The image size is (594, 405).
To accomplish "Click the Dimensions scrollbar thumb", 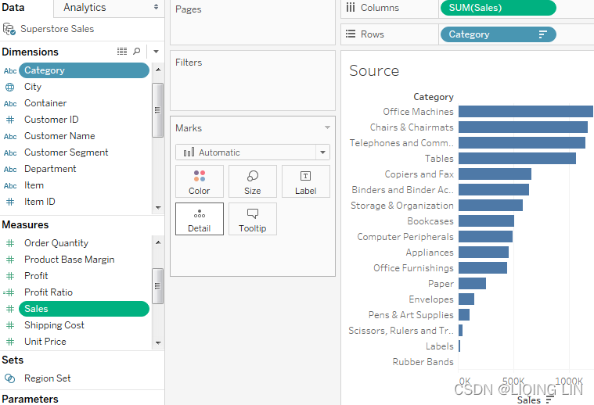I will pyautogui.click(x=157, y=110).
